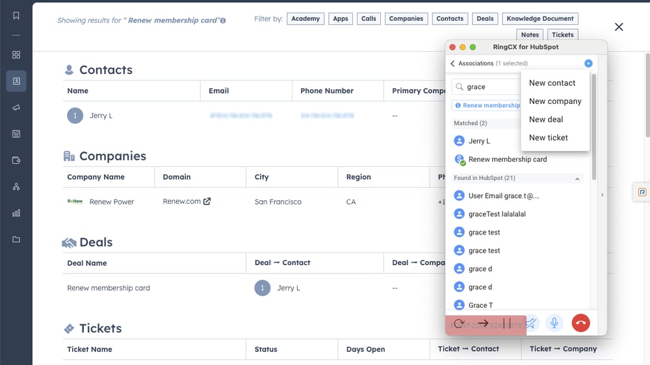Click the 'Days Open' column header in Tickets

[x=365, y=349]
